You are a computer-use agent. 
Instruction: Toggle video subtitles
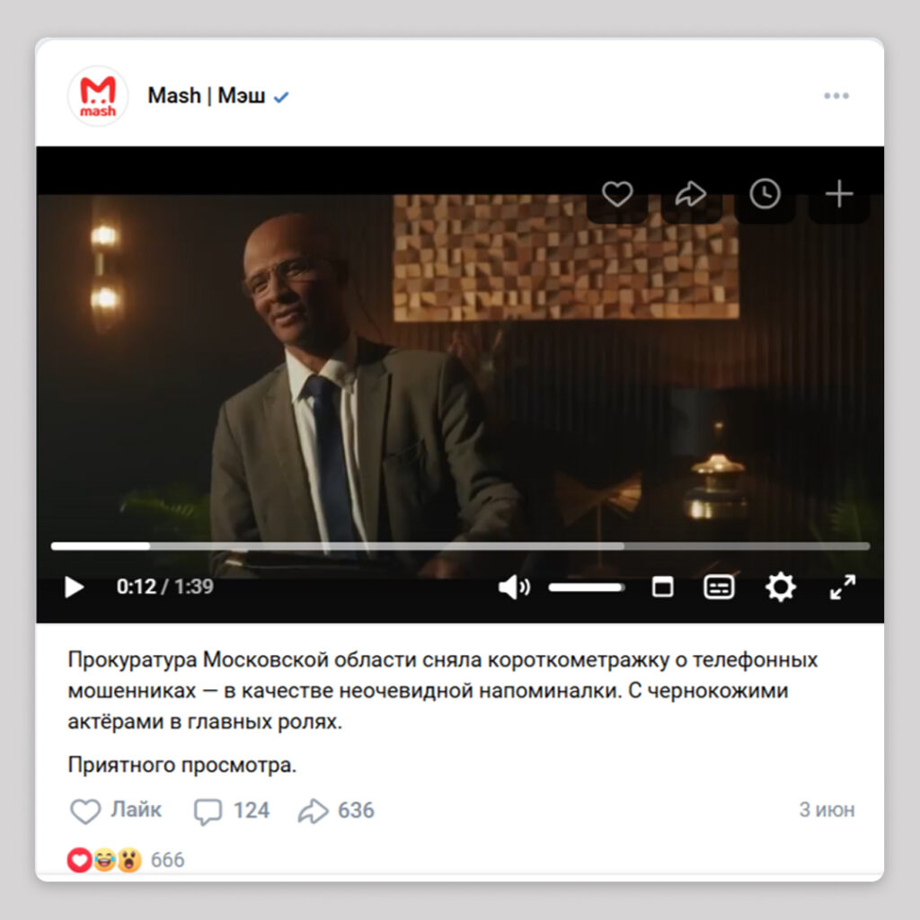[x=719, y=587]
